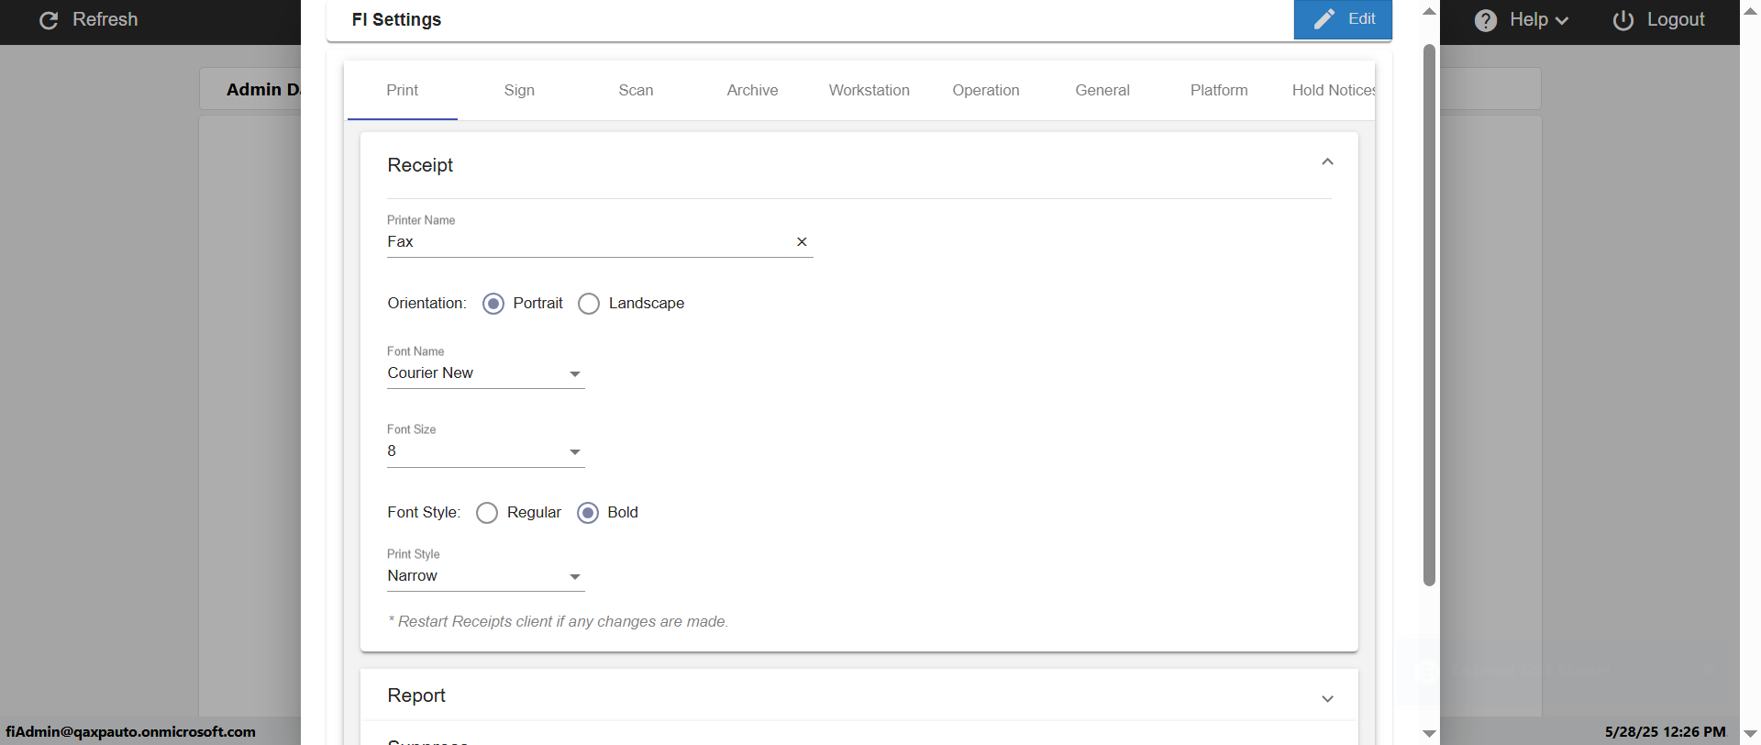Switch to the Sign tab

(x=519, y=90)
